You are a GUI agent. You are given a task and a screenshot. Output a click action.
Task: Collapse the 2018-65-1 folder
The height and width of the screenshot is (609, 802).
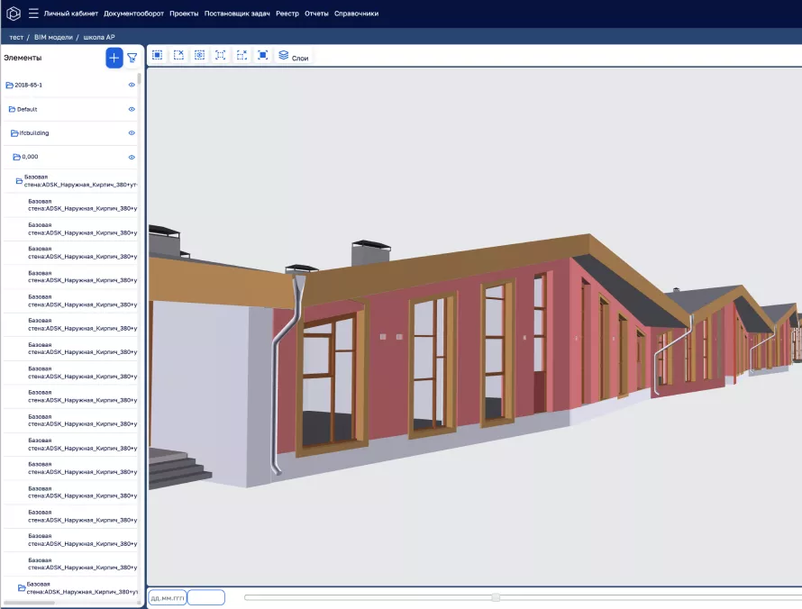(10, 85)
